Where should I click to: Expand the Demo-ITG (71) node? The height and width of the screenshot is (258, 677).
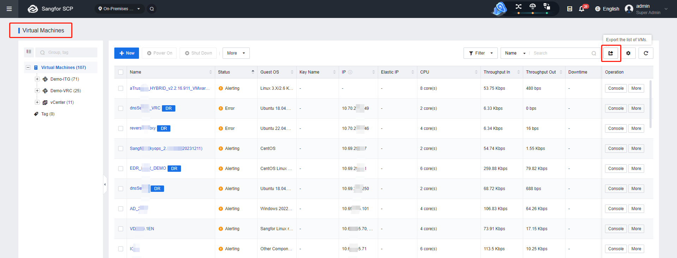[x=37, y=79]
